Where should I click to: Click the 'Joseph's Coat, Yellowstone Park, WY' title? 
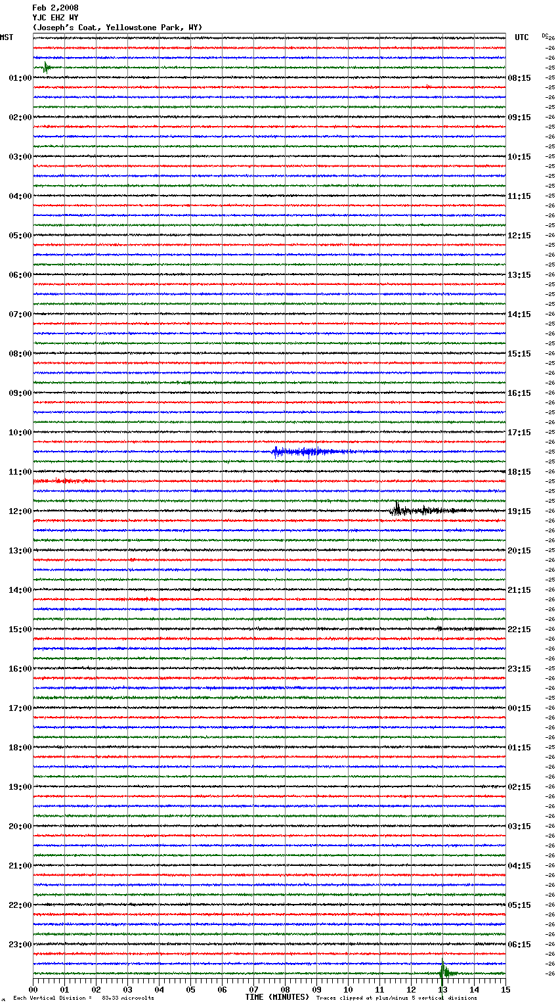pos(118,28)
